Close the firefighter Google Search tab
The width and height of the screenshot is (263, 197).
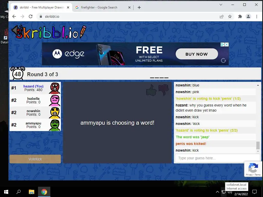pyautogui.click(x=129, y=7)
